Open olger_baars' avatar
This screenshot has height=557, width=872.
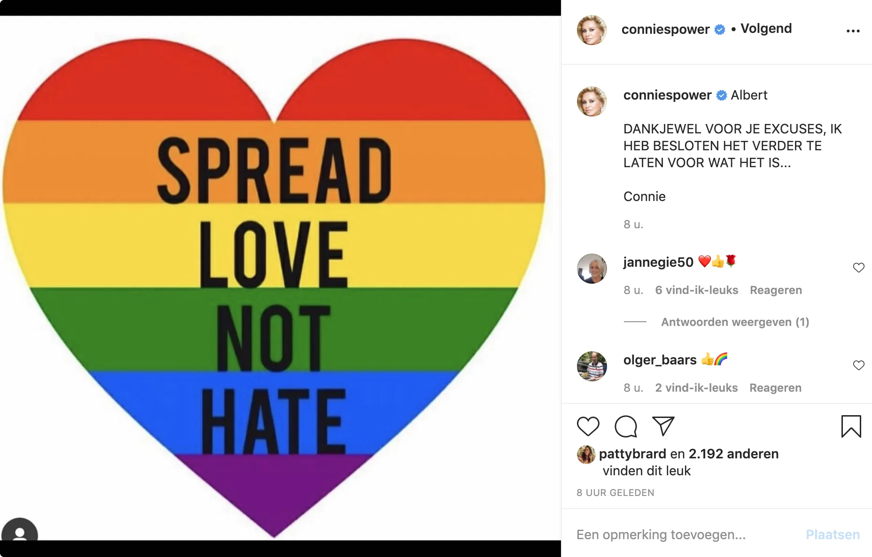(592, 366)
